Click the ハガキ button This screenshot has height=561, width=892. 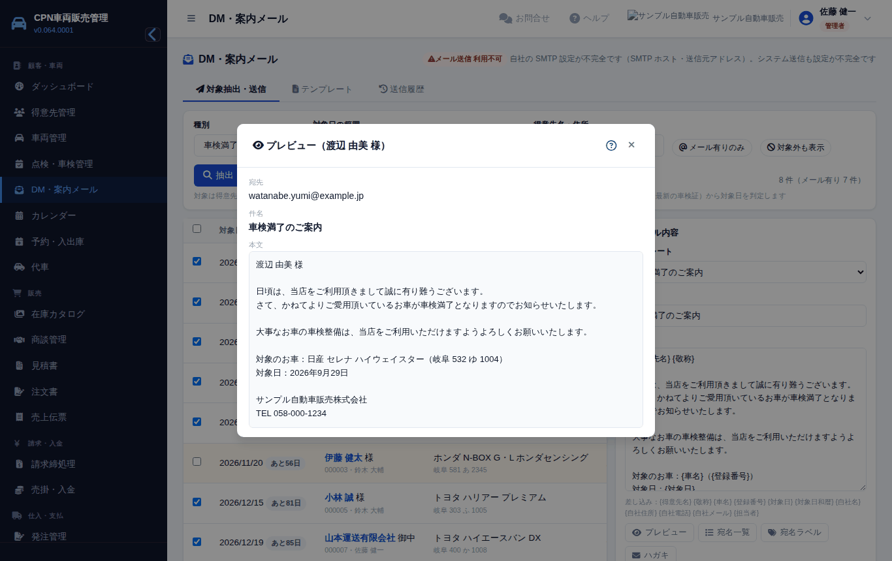pyautogui.click(x=650, y=555)
